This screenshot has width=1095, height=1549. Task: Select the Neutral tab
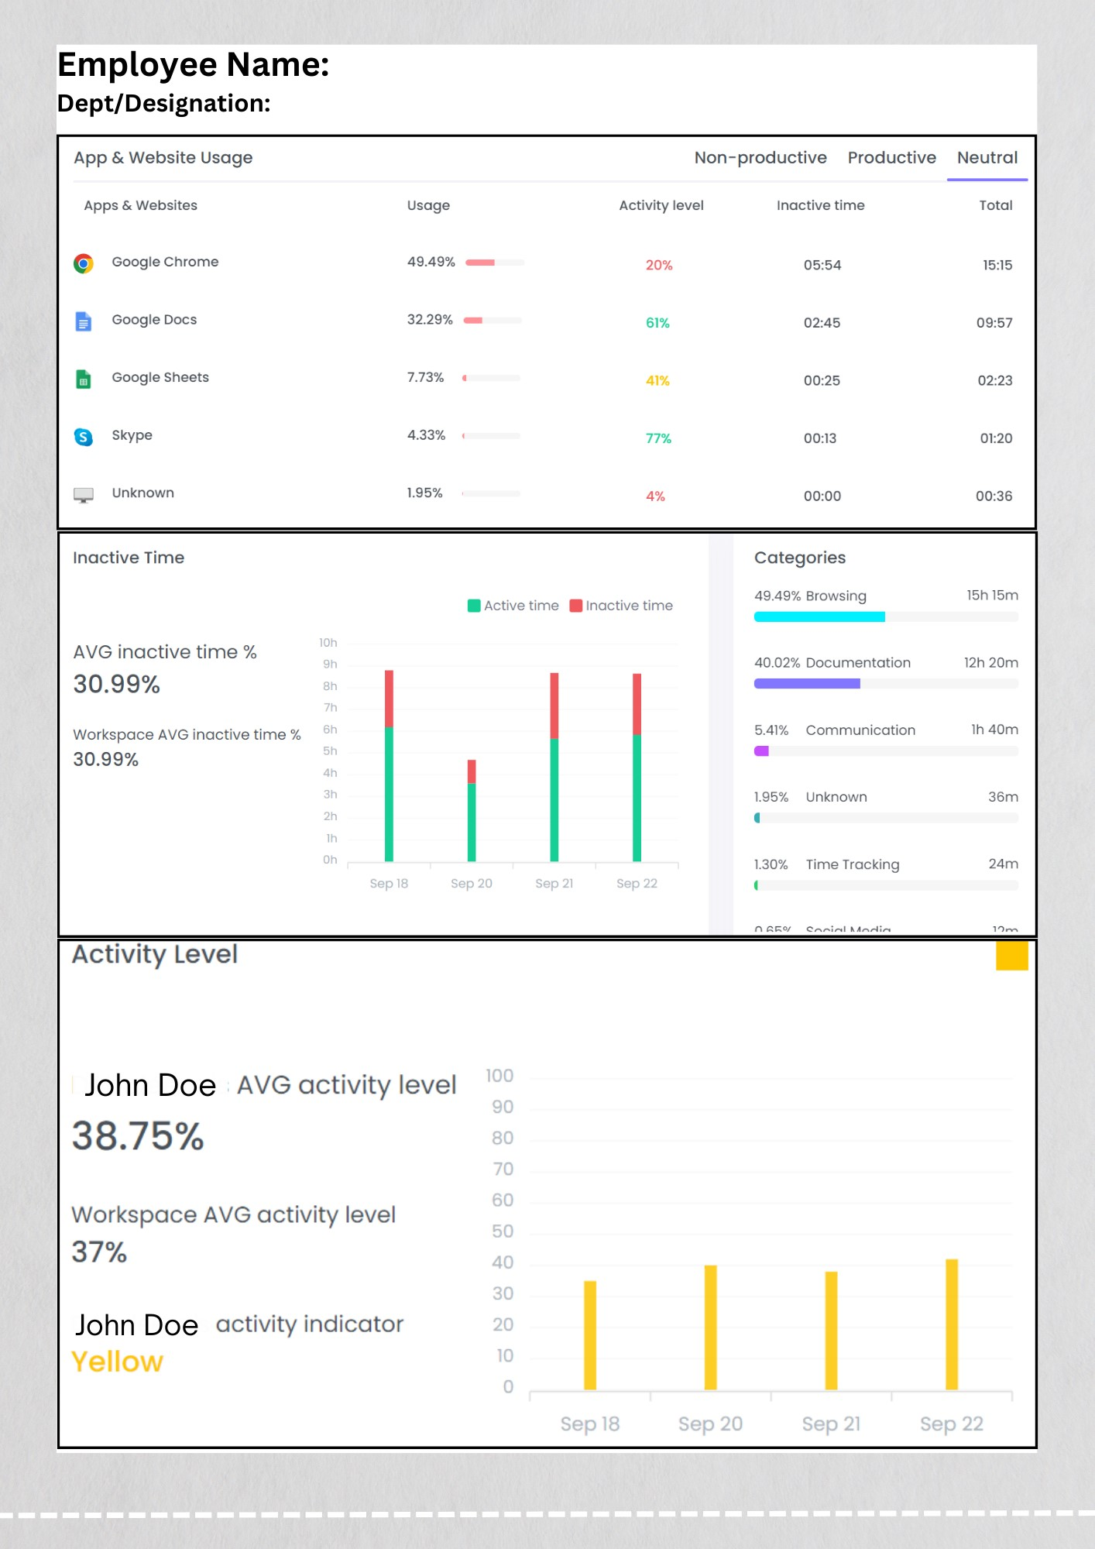point(987,157)
